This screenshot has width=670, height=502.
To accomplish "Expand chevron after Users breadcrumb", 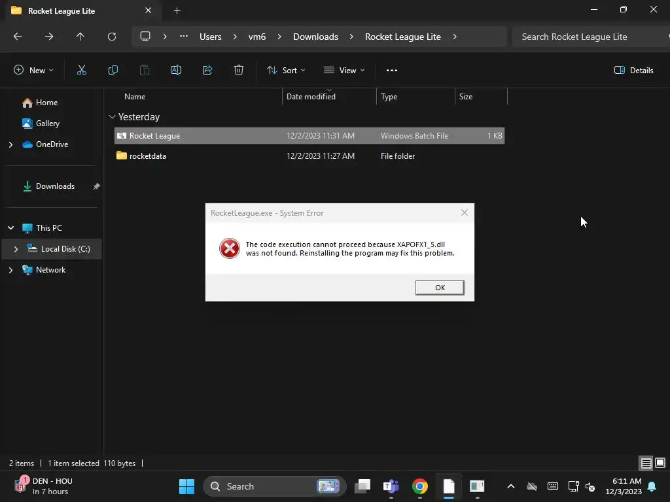I will pos(235,37).
